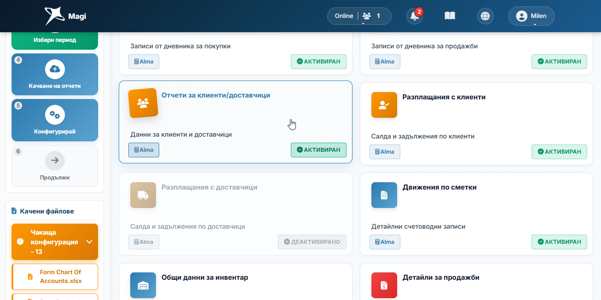Toggle АКТИВИРАН status for Отчети за клиенти/доставчици
This screenshot has width=601, height=300.
click(318, 150)
